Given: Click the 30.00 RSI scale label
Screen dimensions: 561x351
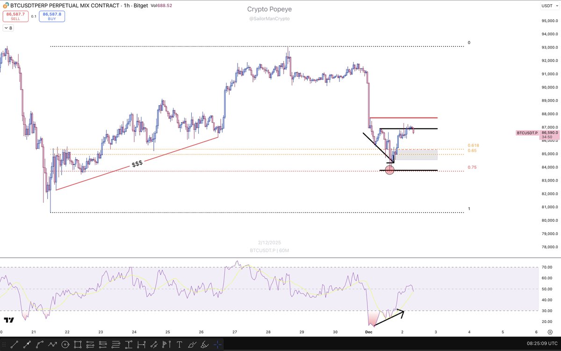Looking at the screenshot, I should 547,311.
